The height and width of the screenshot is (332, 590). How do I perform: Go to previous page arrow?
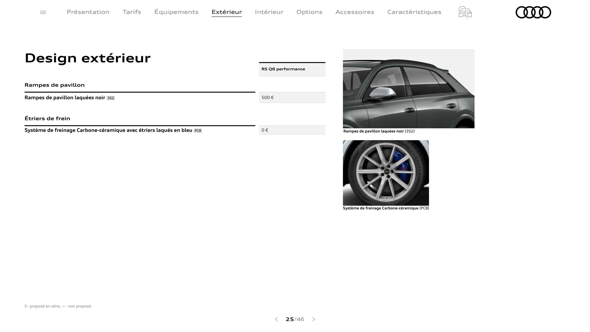pos(276,319)
